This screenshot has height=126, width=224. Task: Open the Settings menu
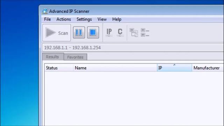[84, 19]
